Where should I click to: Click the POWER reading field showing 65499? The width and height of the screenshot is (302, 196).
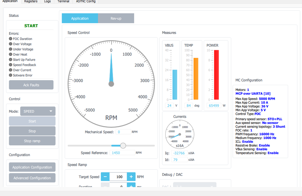[214, 105]
